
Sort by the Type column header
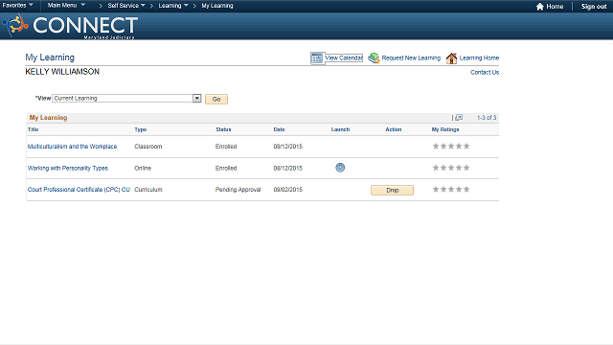tap(141, 129)
